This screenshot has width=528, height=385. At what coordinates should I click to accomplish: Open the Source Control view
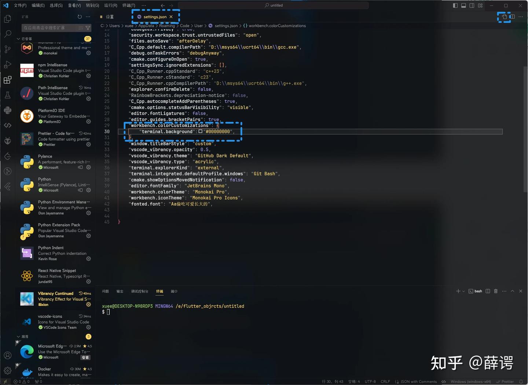point(7,49)
